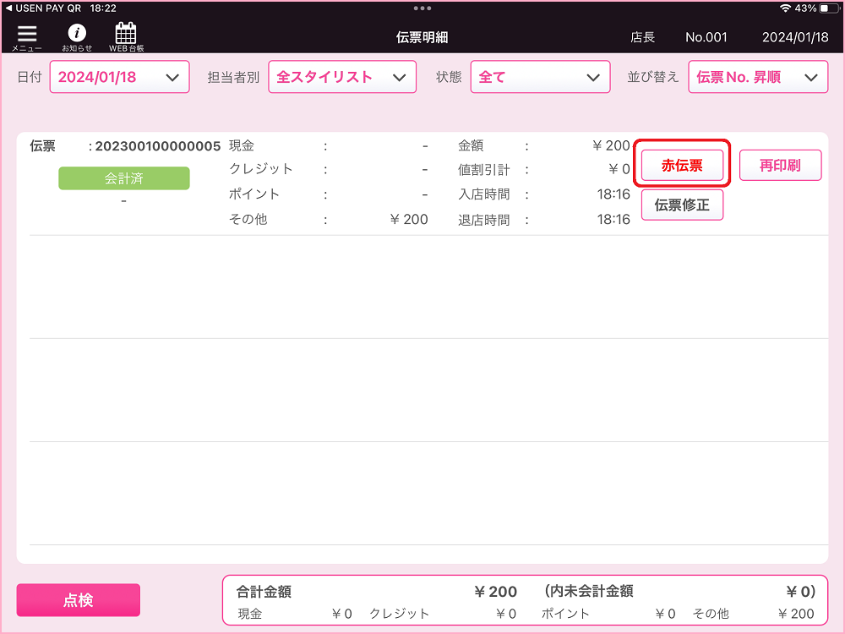Tap the 店長 user label

point(642,37)
